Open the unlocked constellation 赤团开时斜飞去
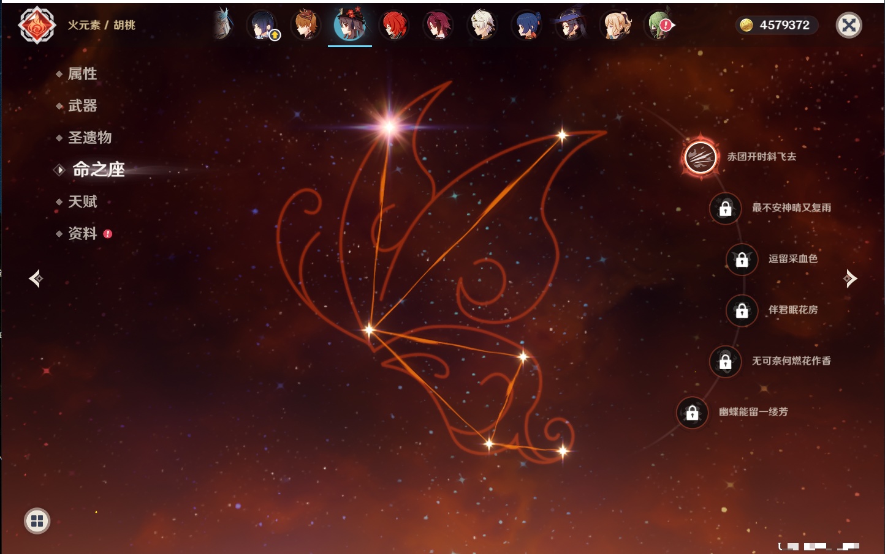The image size is (885, 554). coord(701,157)
